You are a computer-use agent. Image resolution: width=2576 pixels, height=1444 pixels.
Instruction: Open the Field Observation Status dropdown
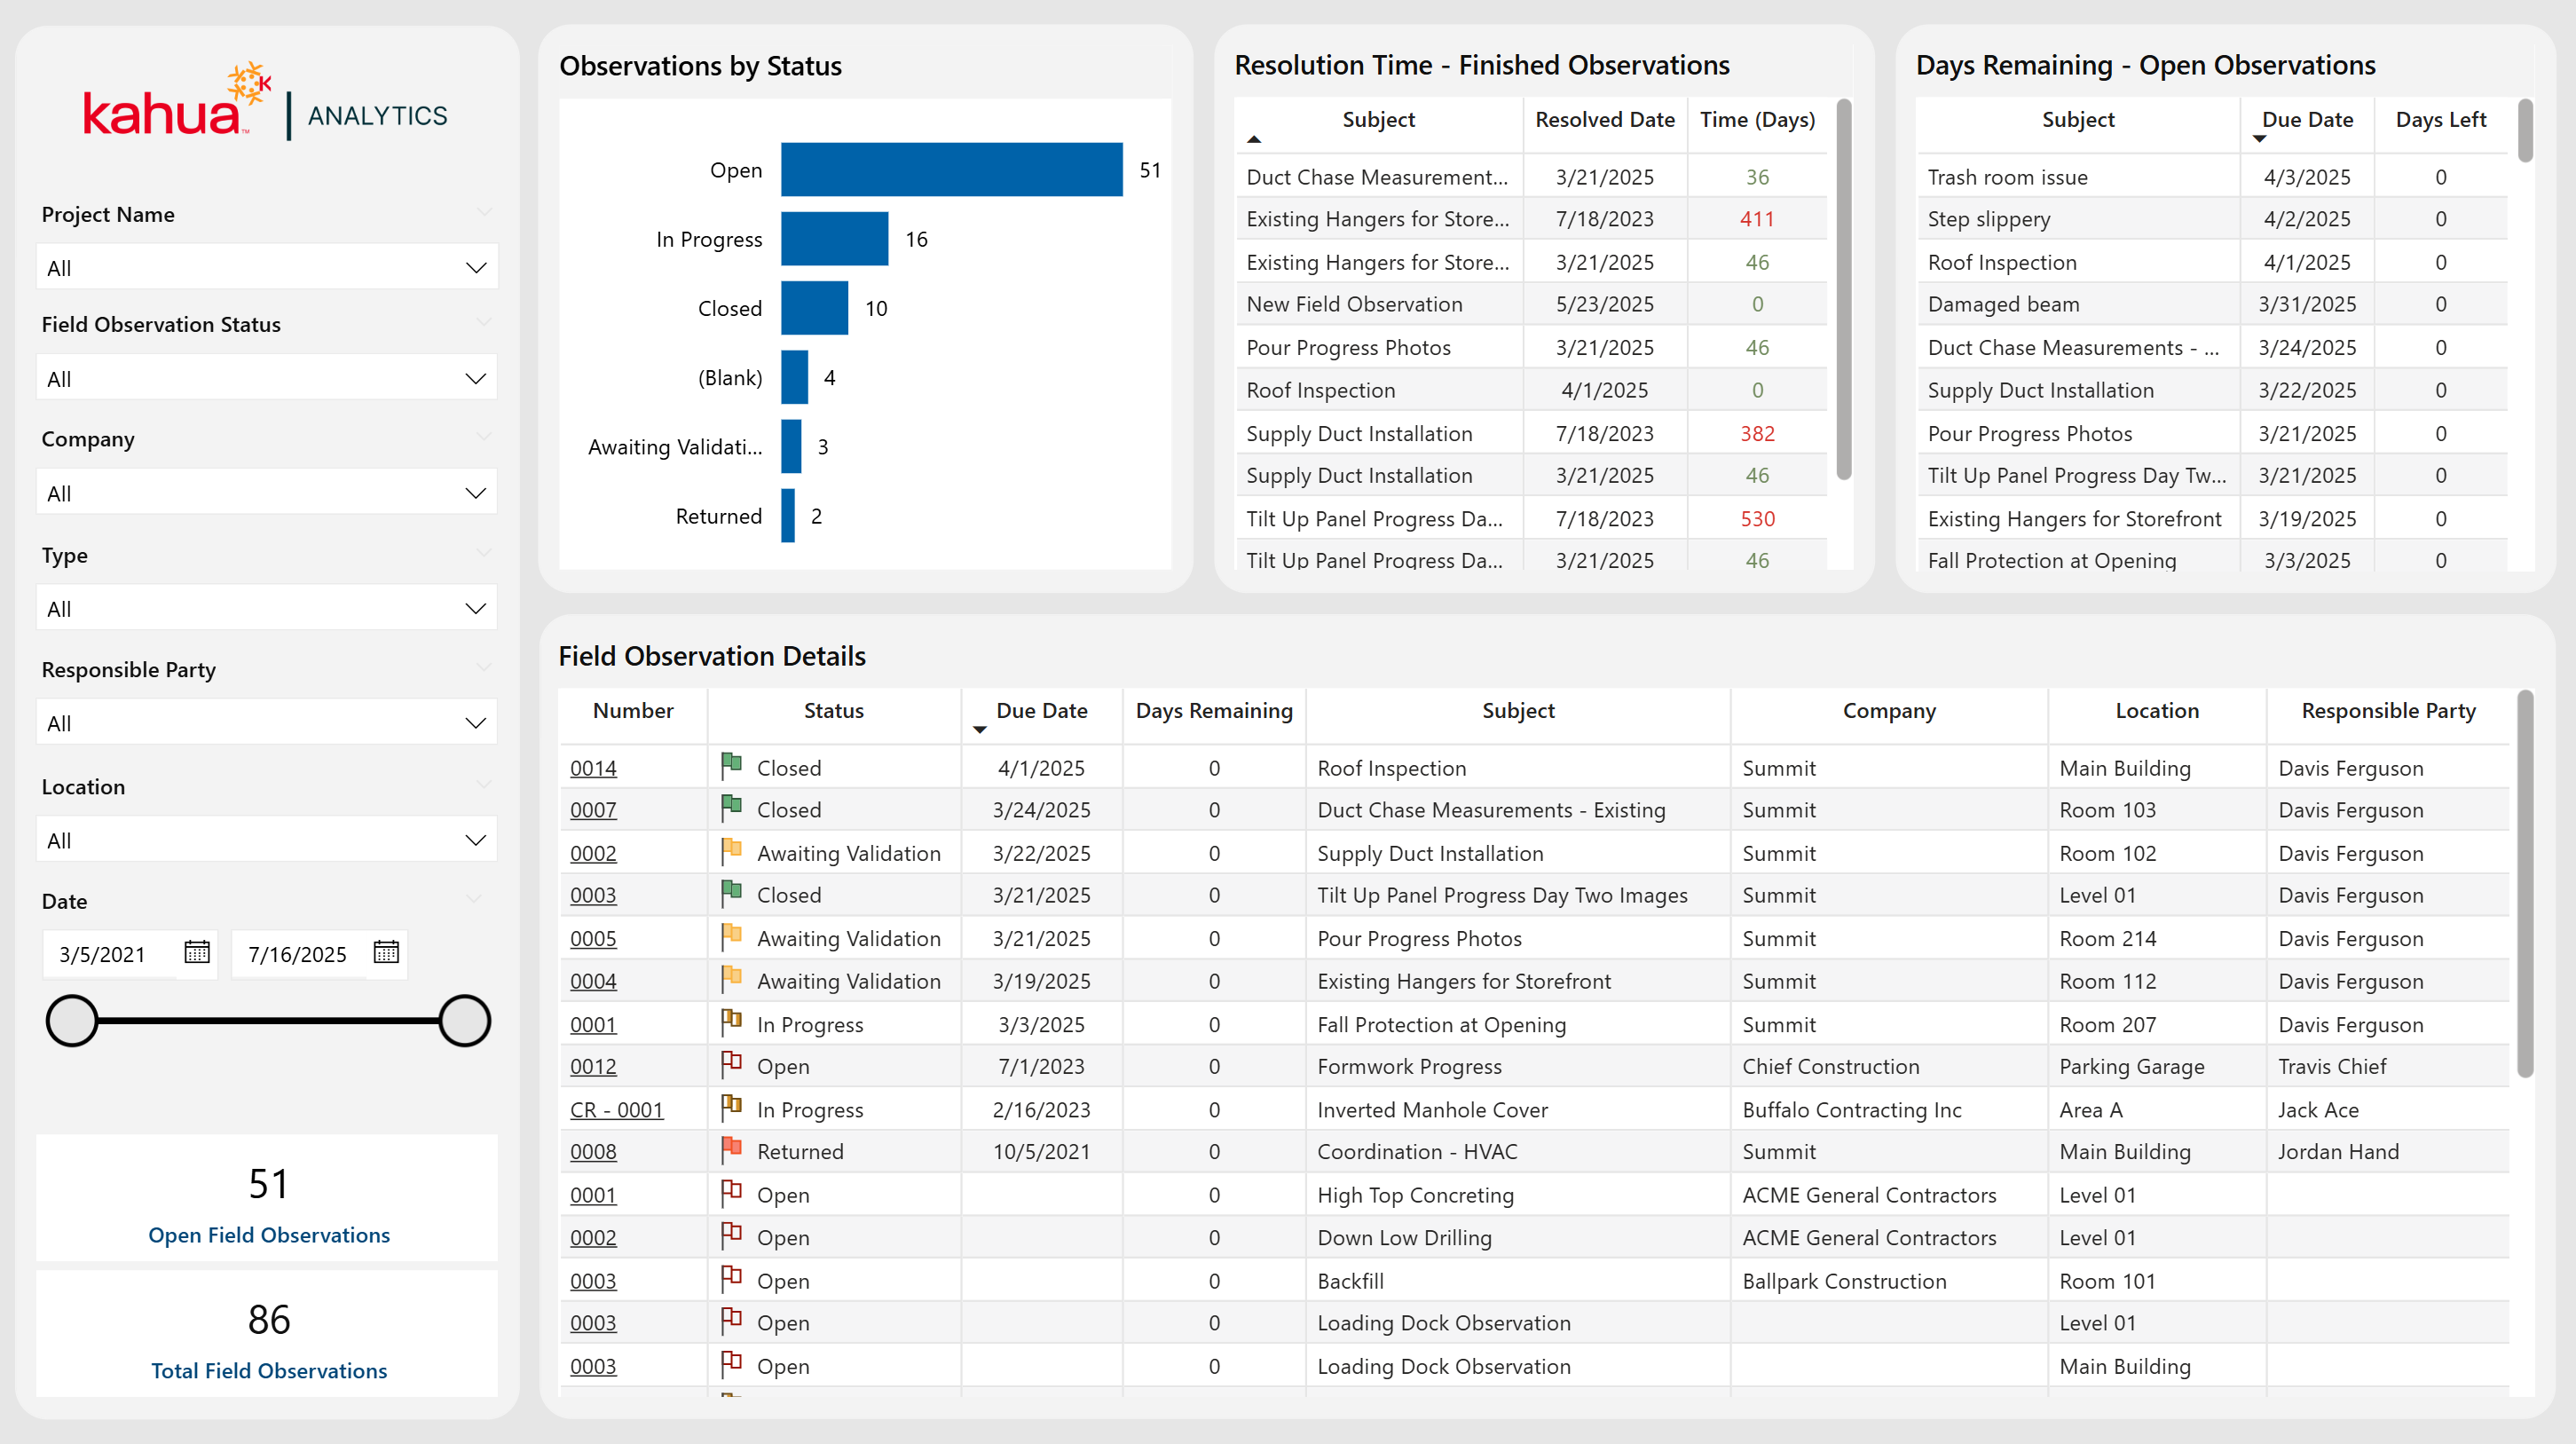click(x=266, y=379)
